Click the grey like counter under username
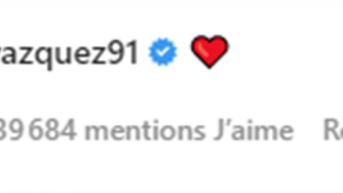 pyautogui.click(x=147, y=130)
